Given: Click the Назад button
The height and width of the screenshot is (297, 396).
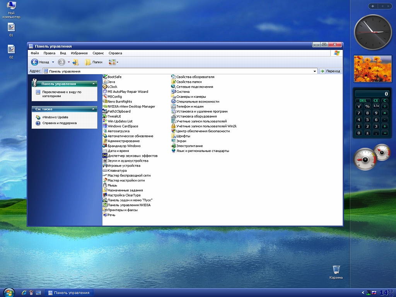Looking at the screenshot, I should [40, 62].
